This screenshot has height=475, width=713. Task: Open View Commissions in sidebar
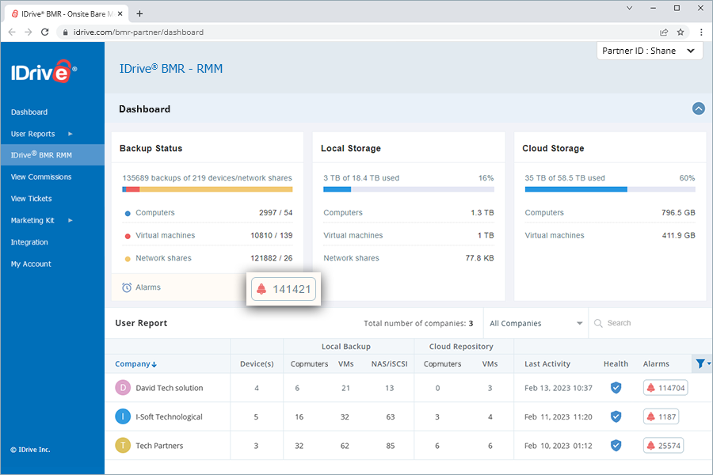pos(41,177)
